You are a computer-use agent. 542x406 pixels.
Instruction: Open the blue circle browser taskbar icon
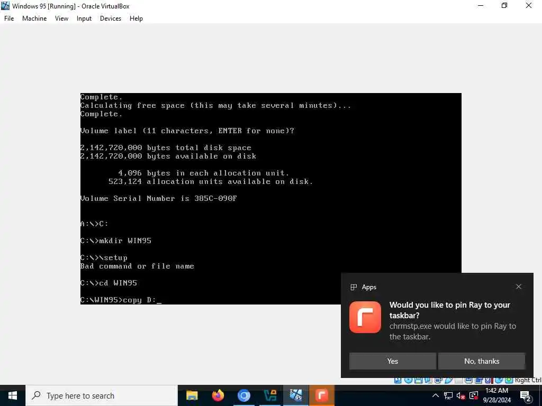coord(244,395)
